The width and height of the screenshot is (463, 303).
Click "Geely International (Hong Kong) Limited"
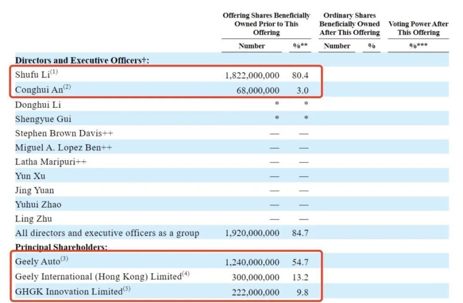(x=98, y=277)
